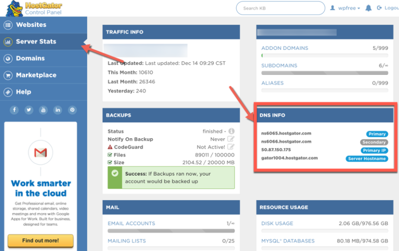Viewport: 399px width, 251px height.
Task: Open the LinkedIn social icon
Action: coord(58,110)
